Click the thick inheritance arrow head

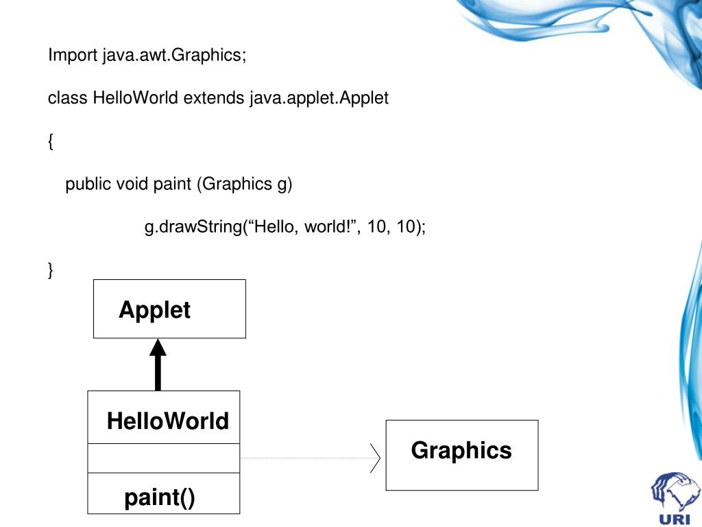tap(158, 347)
